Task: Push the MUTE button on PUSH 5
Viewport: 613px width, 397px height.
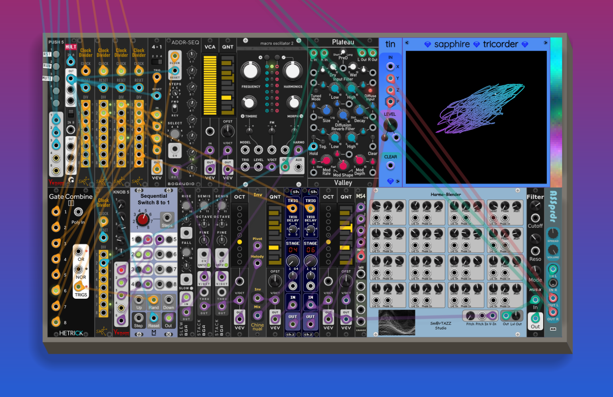Action: tap(56, 79)
